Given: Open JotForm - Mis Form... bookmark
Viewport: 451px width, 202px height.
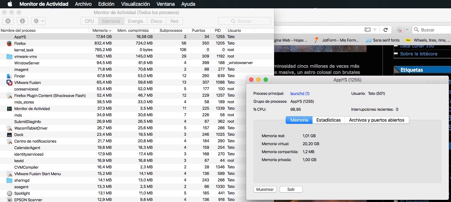Looking at the screenshot, I should 337,40.
